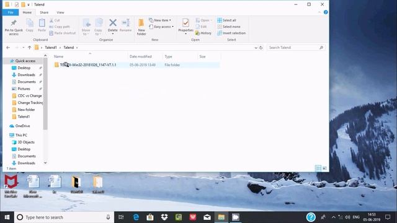Click the Copy ribbon button
Screen dimensions: 397x223
point(30,25)
